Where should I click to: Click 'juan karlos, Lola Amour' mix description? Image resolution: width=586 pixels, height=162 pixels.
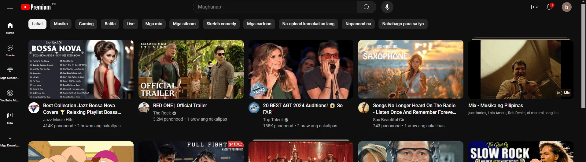[513, 113]
